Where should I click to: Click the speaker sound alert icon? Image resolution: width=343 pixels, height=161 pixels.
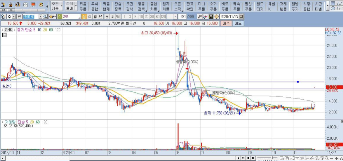51,17
